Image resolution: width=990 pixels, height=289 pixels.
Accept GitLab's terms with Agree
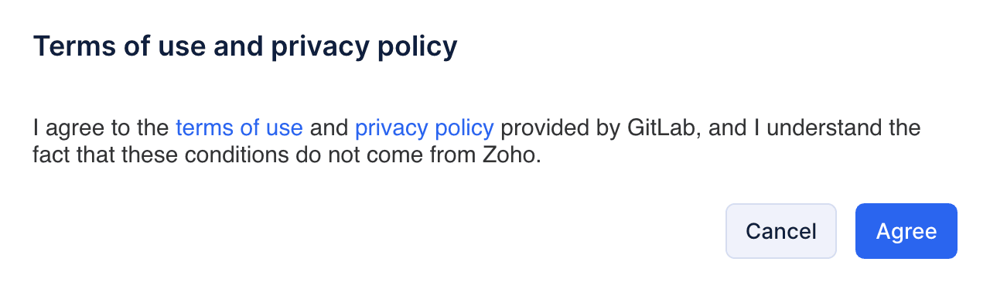tap(906, 231)
